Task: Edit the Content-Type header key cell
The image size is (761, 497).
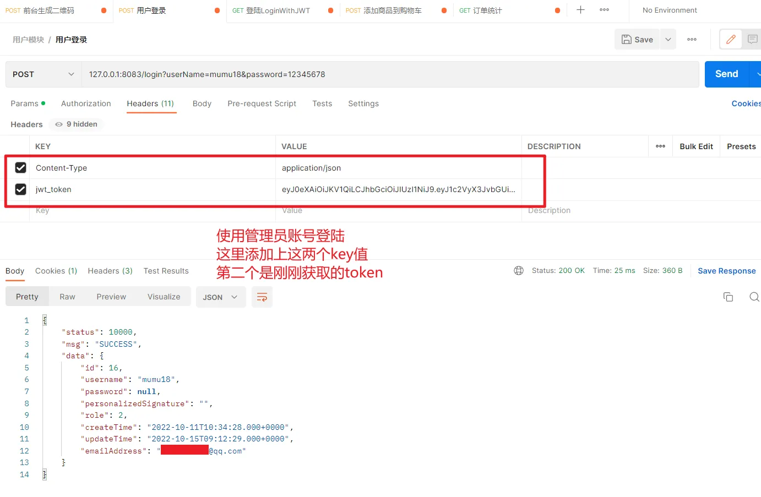Action: click(153, 168)
